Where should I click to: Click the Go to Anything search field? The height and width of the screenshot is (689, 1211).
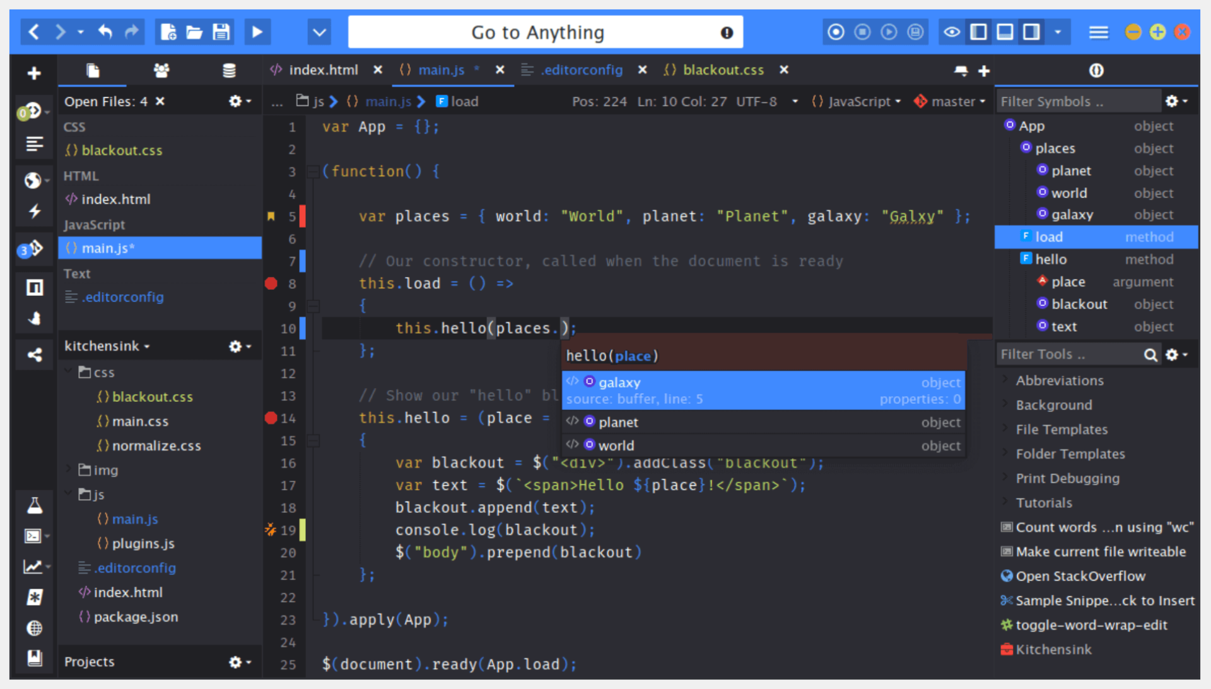pos(537,32)
